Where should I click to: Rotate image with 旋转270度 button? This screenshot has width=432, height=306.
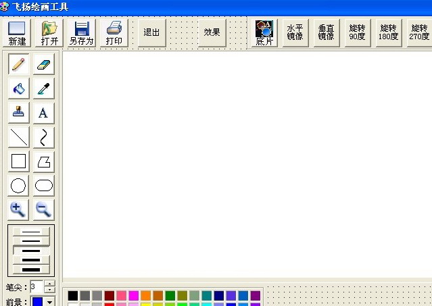[420, 32]
